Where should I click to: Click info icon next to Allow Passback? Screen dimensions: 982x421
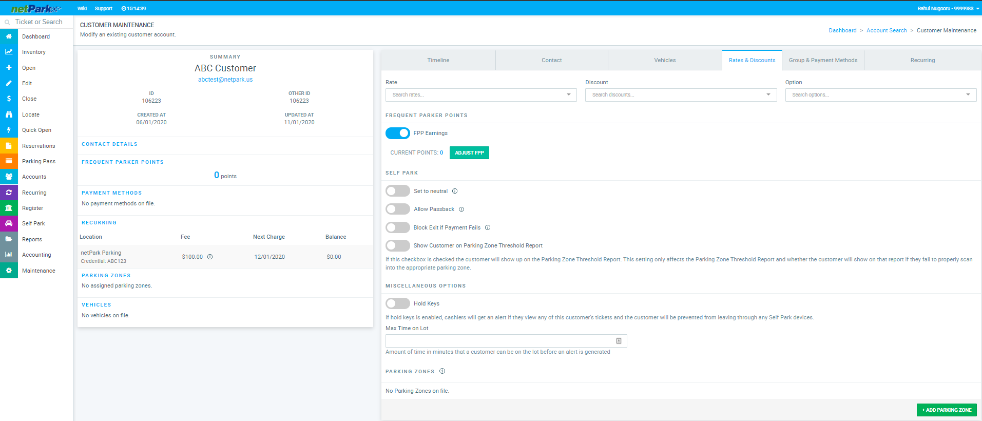[x=461, y=209]
